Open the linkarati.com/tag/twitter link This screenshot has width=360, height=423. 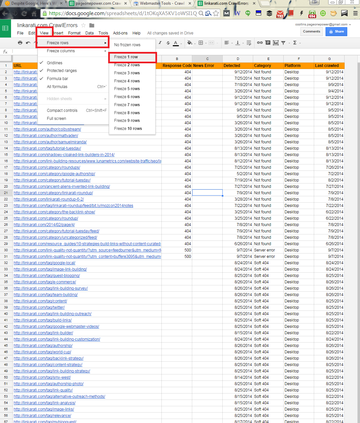39,307
